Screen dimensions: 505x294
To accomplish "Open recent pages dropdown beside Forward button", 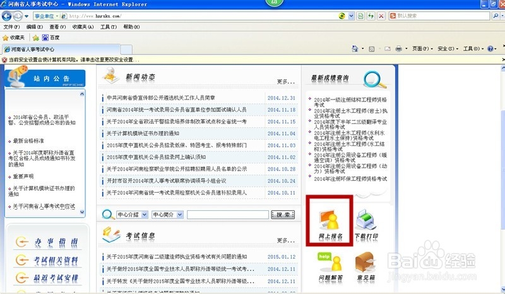I will point(27,16).
